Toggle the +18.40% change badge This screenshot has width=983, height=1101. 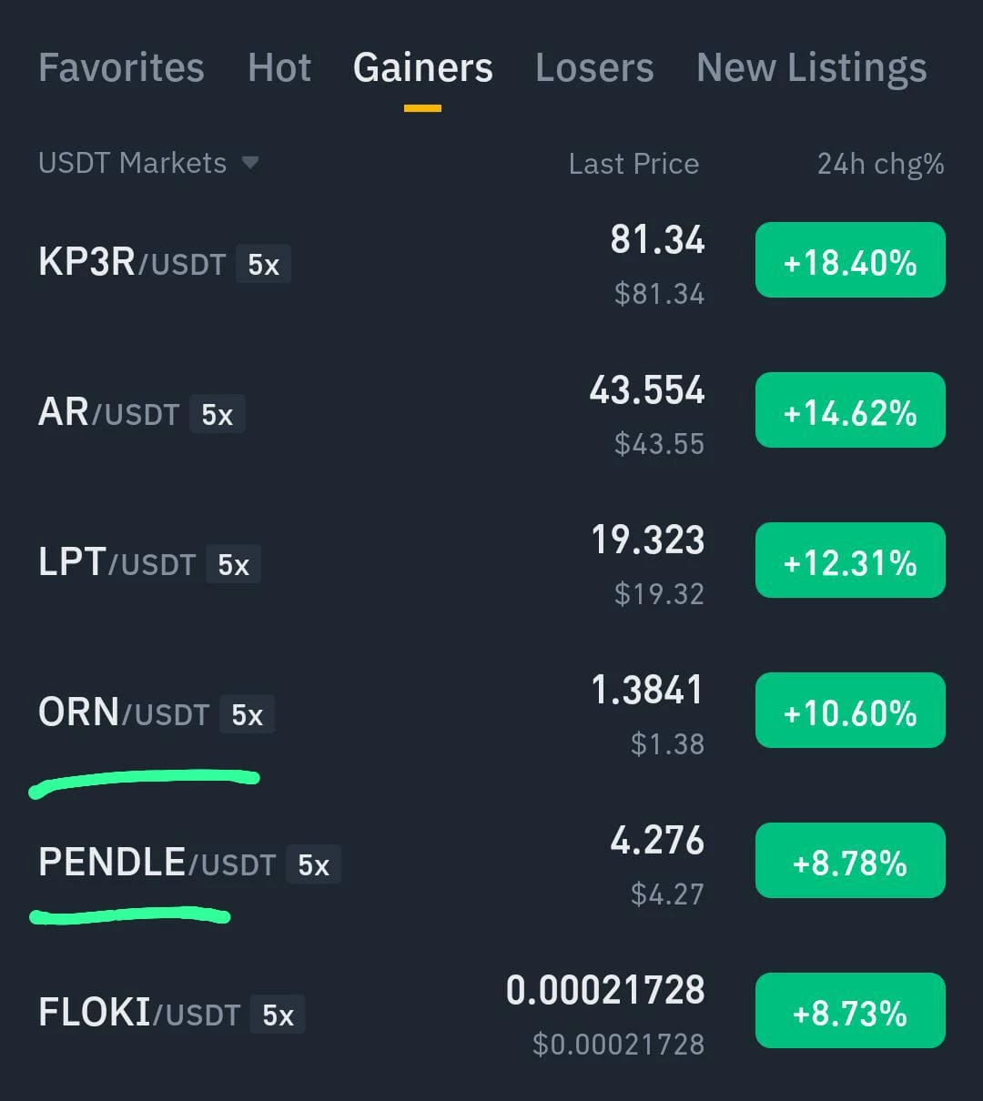click(x=850, y=260)
